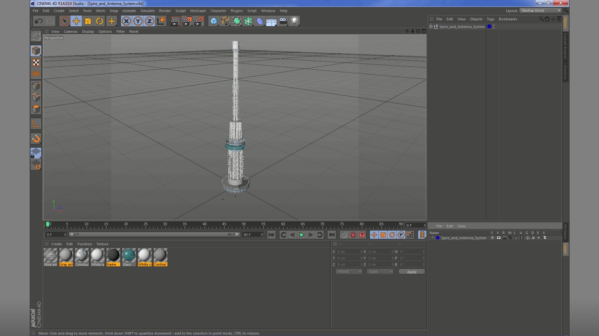Toggle Z axis lock
Image resolution: width=599 pixels, height=336 pixels.
pos(149,21)
